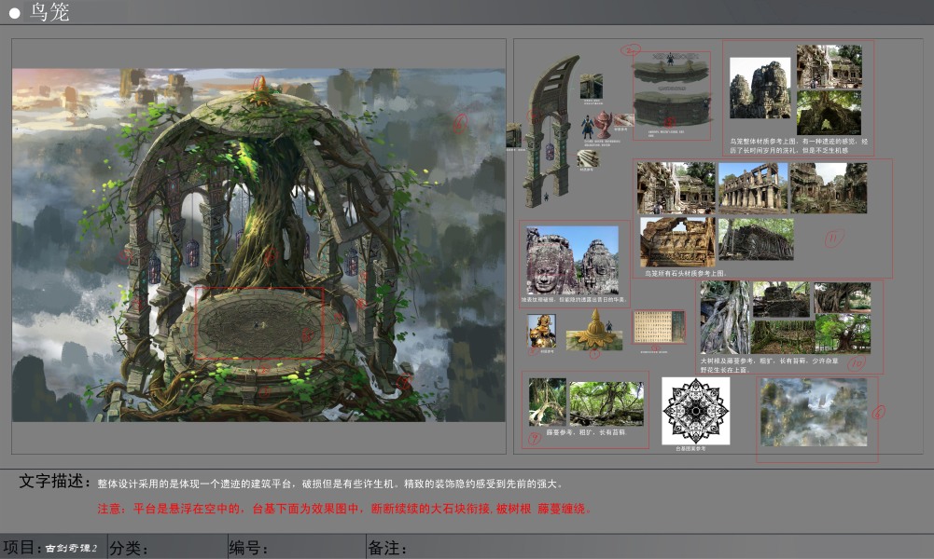This screenshot has height=559, width=934.
Task: Click the 备注 field label
Action: coord(387,548)
